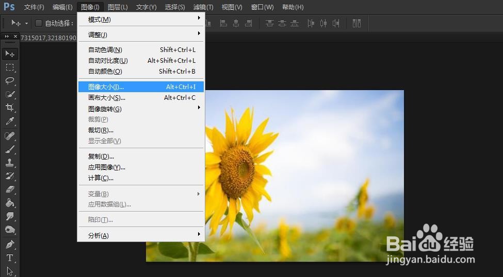This screenshot has width=503, height=277.
Task: Expand the 分析(A) submenu
Action: click(x=141, y=235)
